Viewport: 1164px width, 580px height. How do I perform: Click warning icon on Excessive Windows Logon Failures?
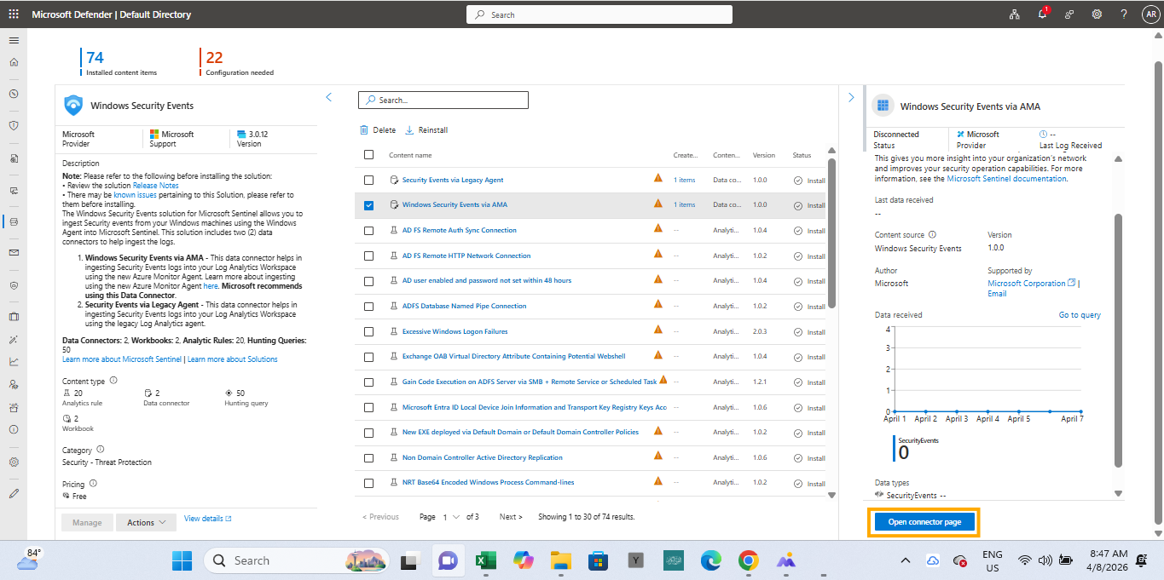pyautogui.click(x=657, y=330)
